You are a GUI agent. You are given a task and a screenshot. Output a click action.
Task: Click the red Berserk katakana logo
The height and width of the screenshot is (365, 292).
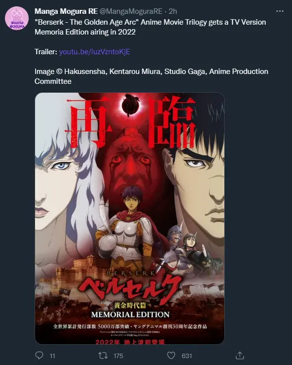coord(129,288)
